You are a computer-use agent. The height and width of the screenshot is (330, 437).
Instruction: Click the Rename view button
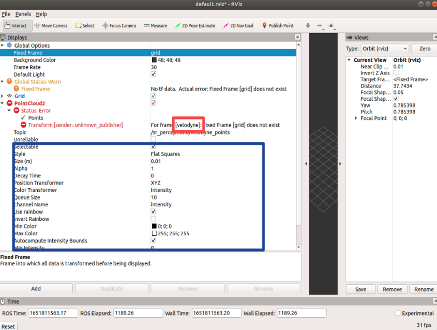click(x=424, y=289)
